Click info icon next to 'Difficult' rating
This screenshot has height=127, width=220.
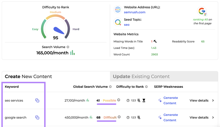pyautogui.click(x=119, y=117)
